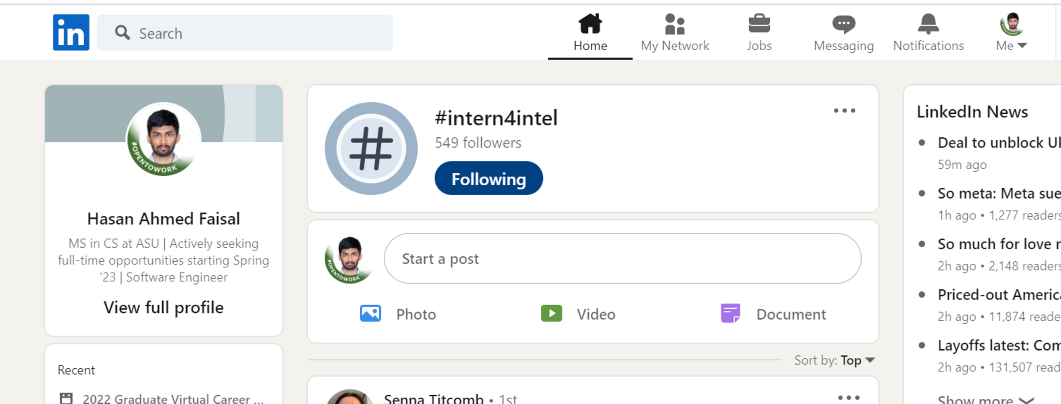Screen dimensions: 1061x404
Task: Click the Hasan Ahmed Faisal profile photo
Action: [x=164, y=139]
